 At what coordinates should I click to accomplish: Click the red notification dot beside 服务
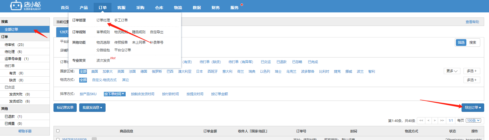click(242, 5)
